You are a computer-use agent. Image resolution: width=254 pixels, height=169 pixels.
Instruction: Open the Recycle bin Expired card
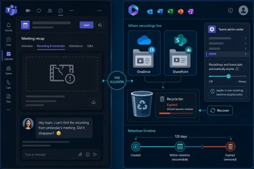pos(176,105)
